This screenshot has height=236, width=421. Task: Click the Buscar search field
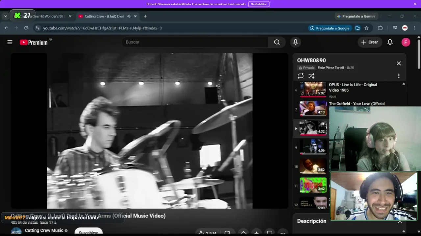pyautogui.click(x=195, y=42)
